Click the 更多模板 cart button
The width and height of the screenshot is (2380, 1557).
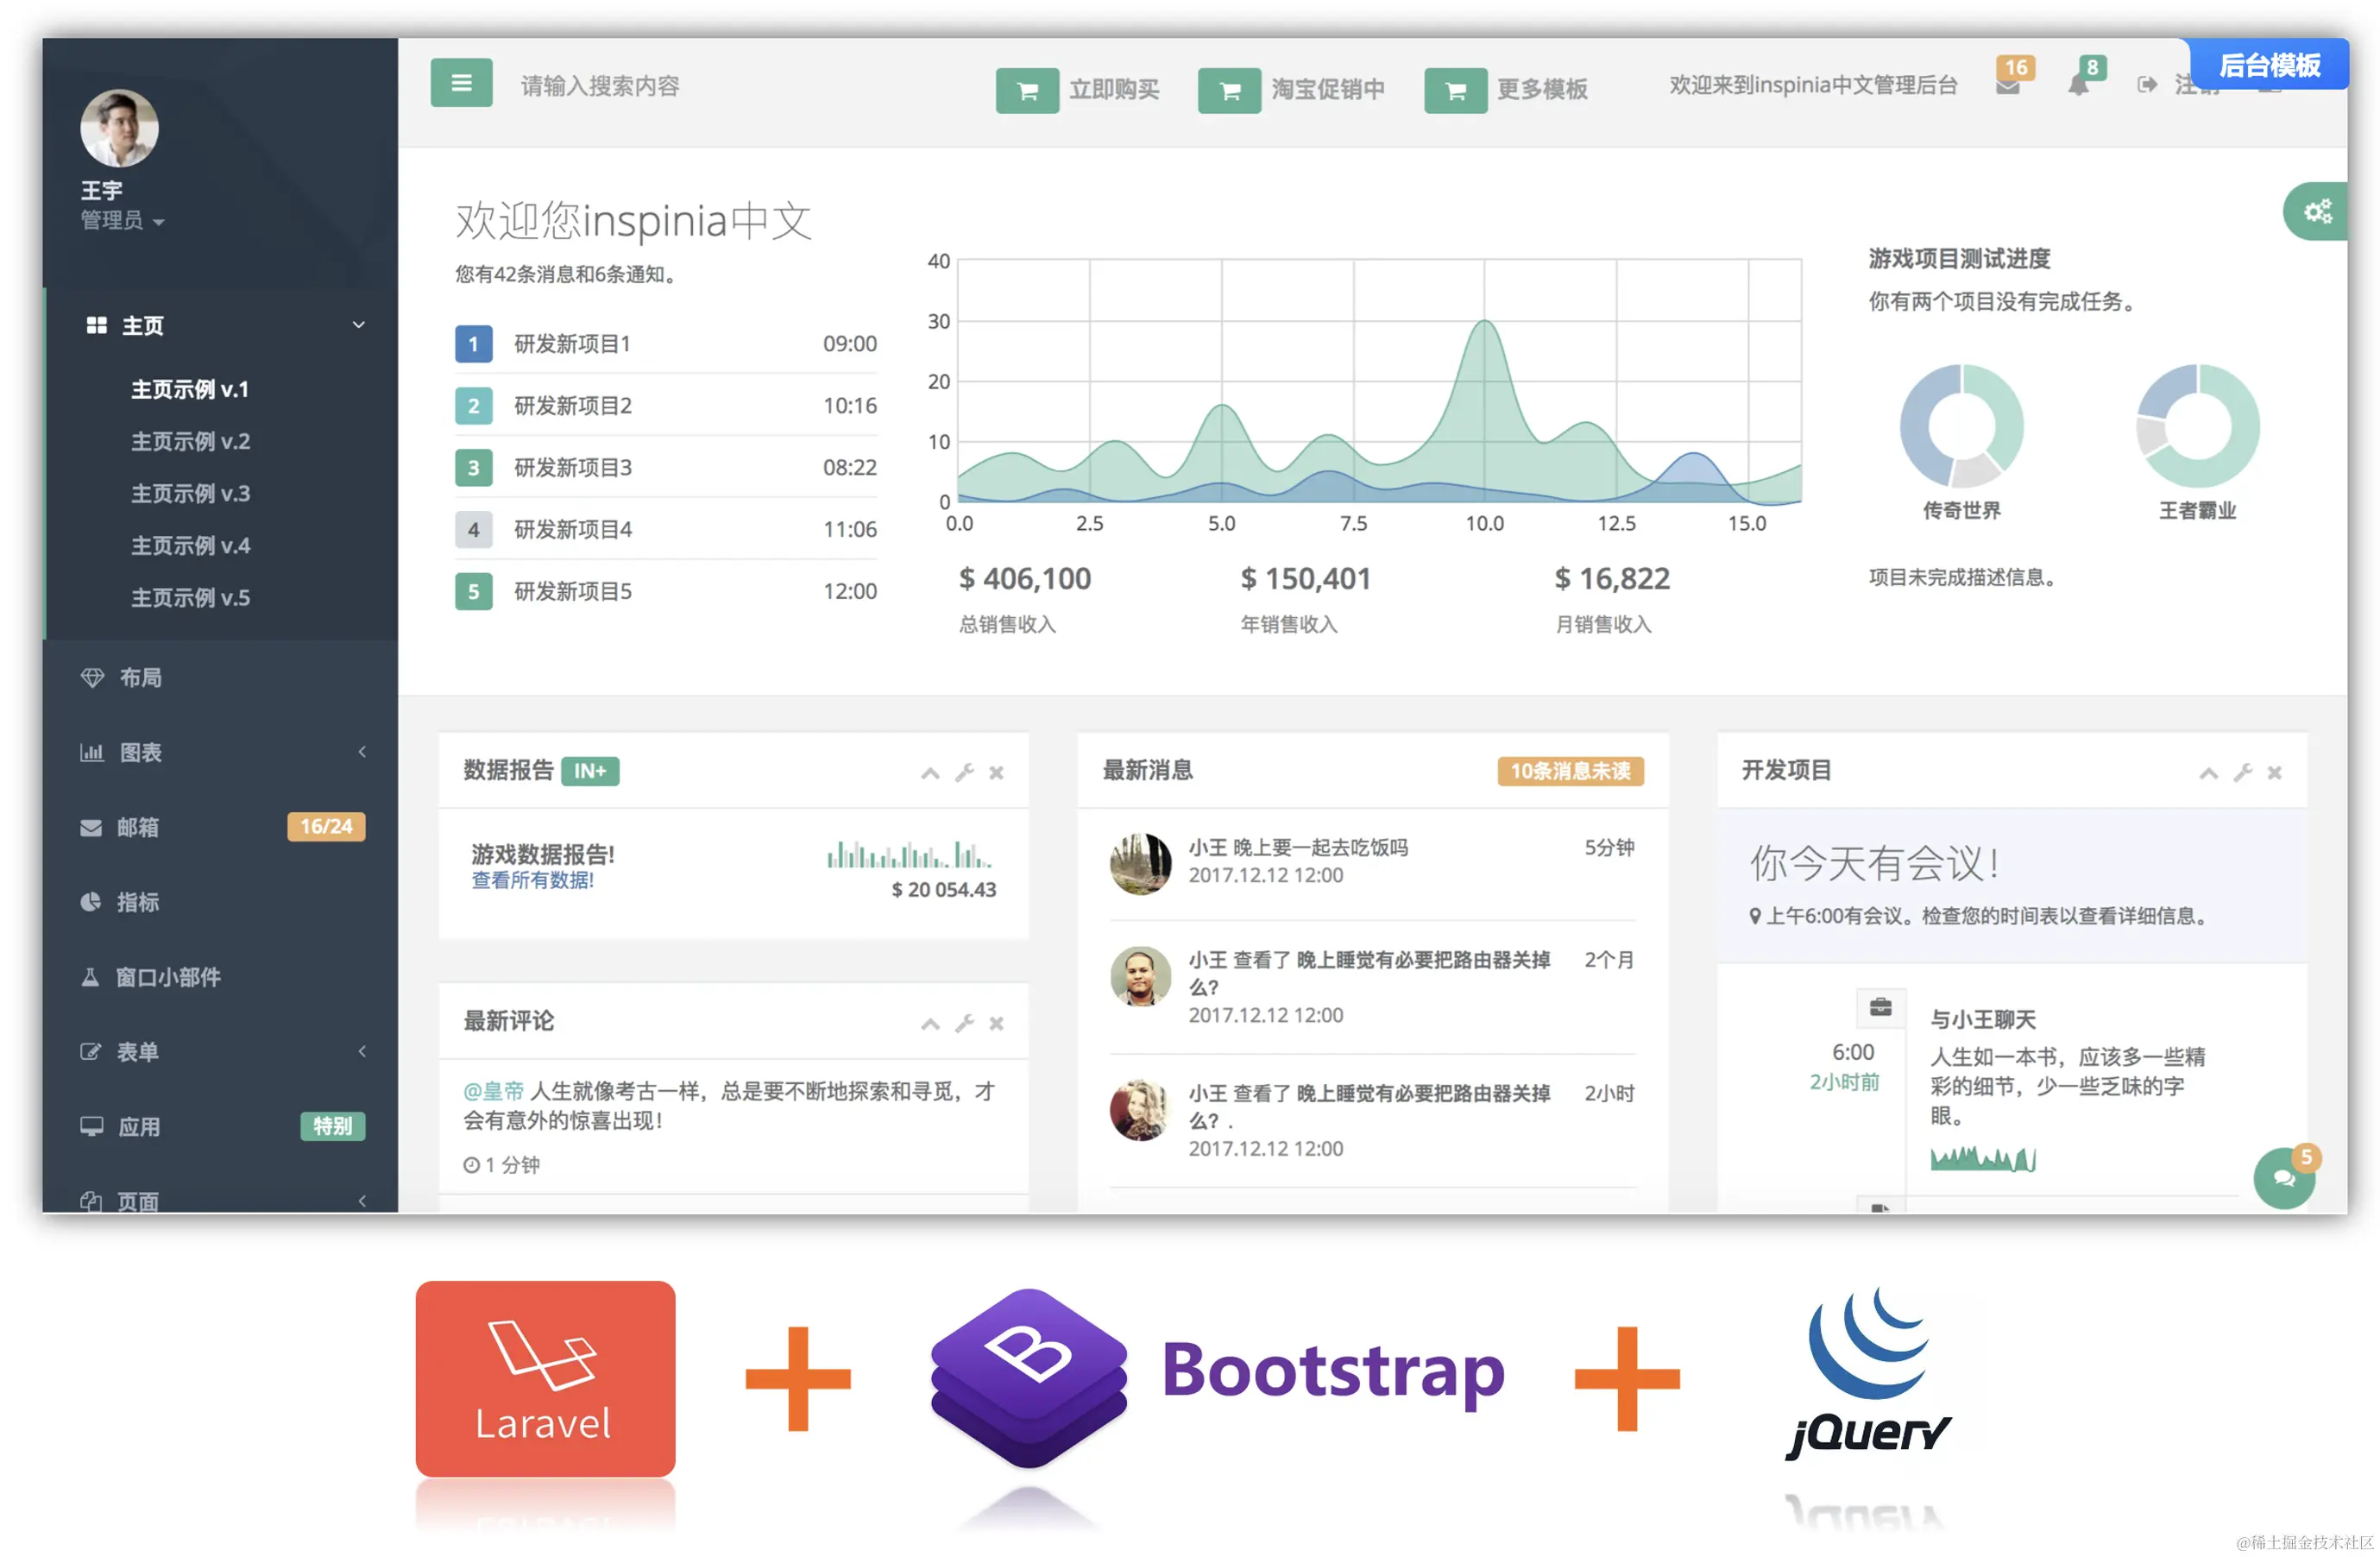click(1456, 91)
